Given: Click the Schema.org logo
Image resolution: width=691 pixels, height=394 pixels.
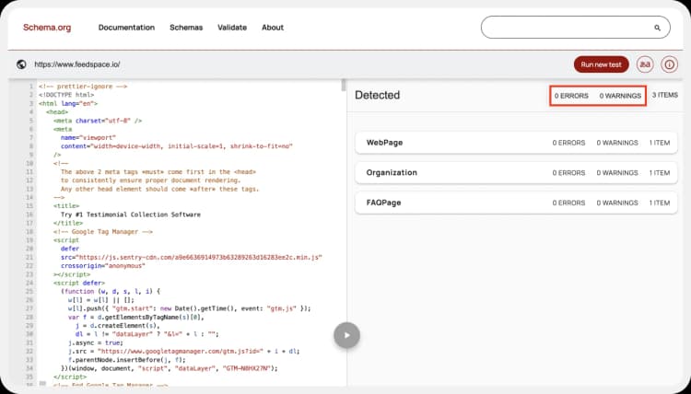Looking at the screenshot, I should (x=47, y=28).
